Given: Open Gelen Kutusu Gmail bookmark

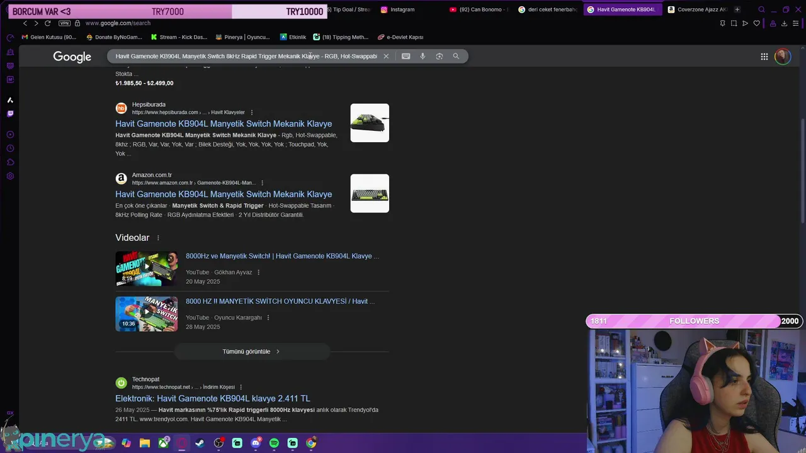Looking at the screenshot, I should pyautogui.click(x=48, y=37).
